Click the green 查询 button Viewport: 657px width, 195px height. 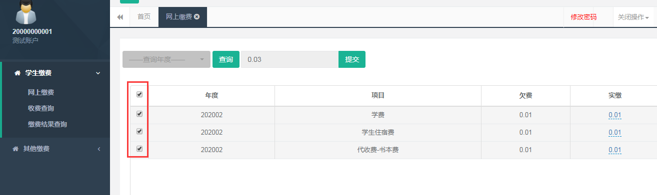click(226, 59)
